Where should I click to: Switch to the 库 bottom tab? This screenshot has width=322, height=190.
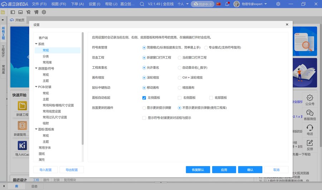pos(16,186)
